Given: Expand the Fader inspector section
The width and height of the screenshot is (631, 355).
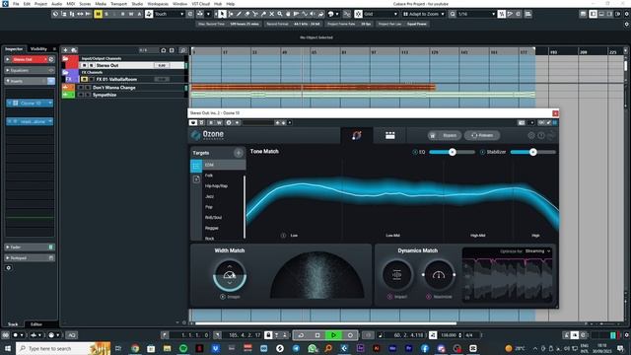Looking at the screenshot, I should coord(30,248).
